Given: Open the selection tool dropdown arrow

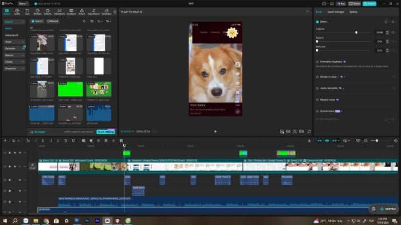Looking at the screenshot, I should (x=18, y=141).
